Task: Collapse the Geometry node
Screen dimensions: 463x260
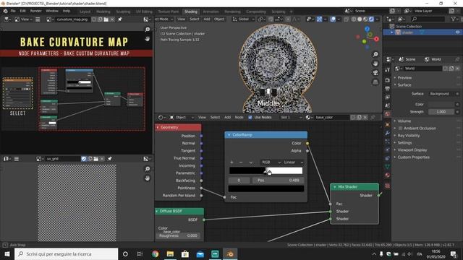Action: [x=158, y=127]
